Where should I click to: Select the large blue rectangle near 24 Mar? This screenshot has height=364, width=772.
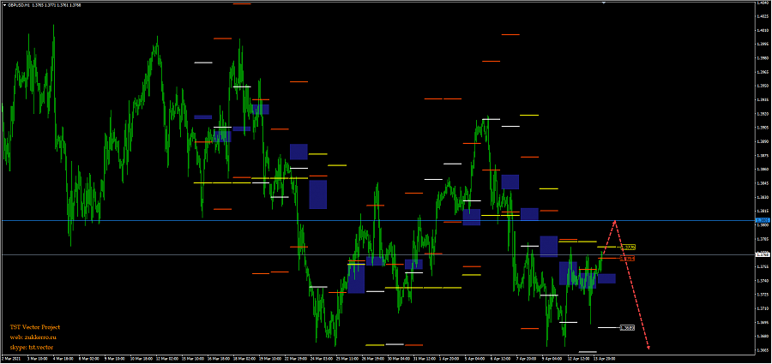[318, 194]
